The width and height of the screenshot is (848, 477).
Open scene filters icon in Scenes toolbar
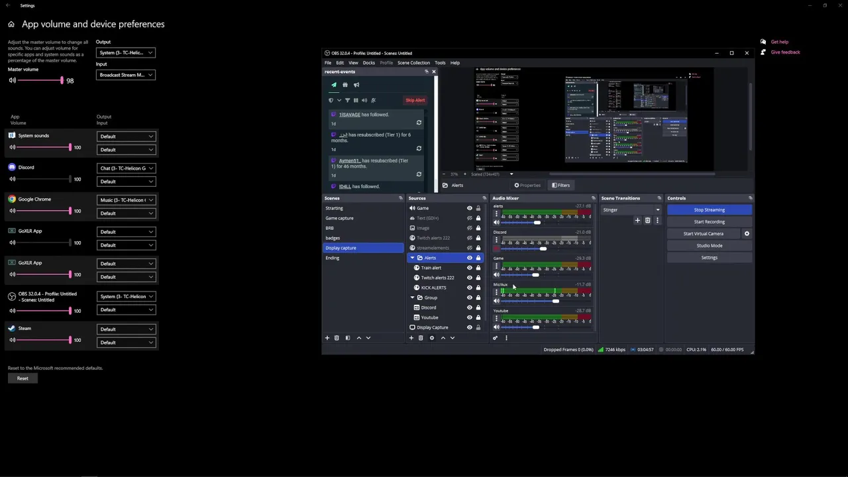coord(348,338)
